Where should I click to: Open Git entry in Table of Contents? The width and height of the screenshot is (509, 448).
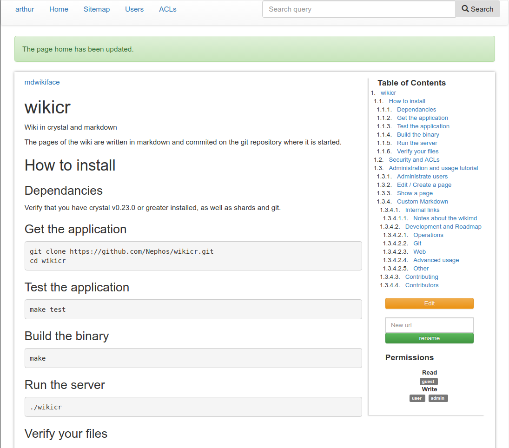(417, 243)
